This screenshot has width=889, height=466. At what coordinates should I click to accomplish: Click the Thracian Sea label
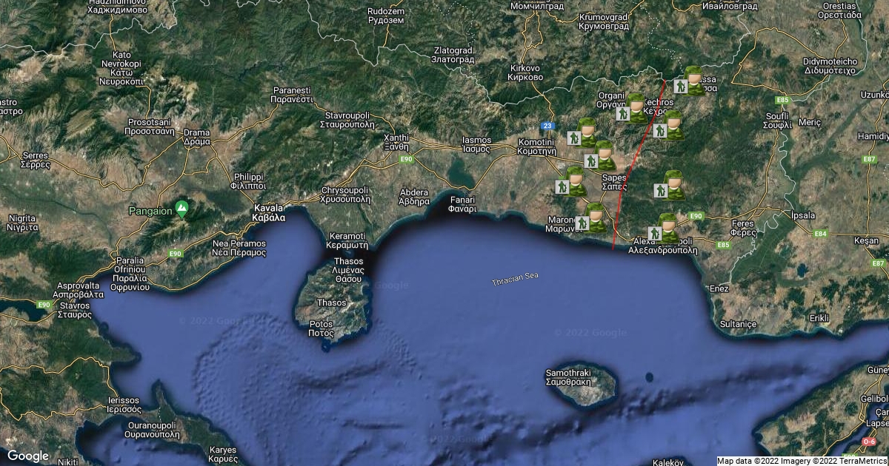tap(516, 280)
